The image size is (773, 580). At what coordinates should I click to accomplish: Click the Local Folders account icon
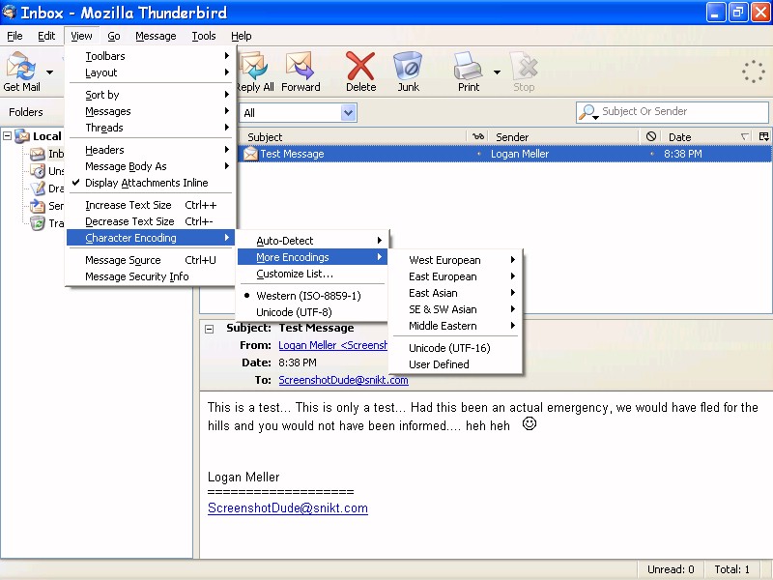click(22, 136)
